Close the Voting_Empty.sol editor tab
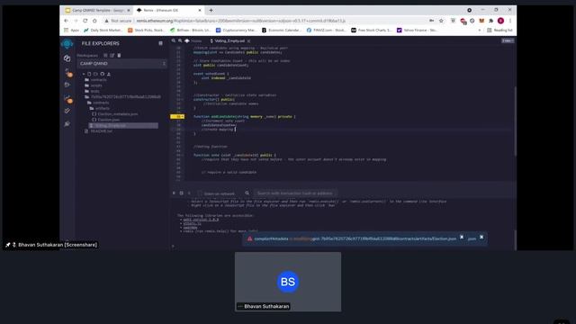Image resolution: width=576 pixels, height=324 pixels. pyautogui.click(x=248, y=40)
